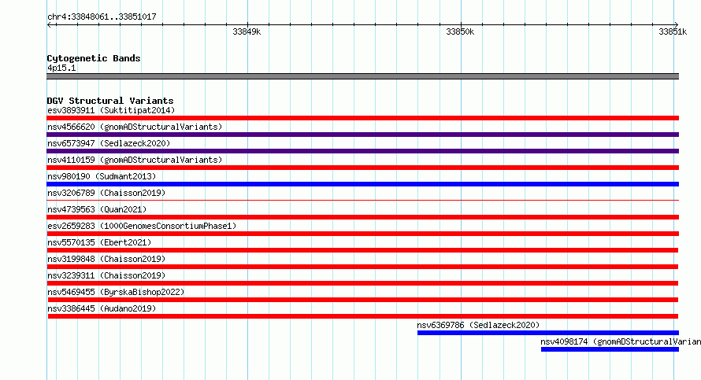Click nsv5570135 (Ebert2021) label
701x380 pixels.
point(99,242)
